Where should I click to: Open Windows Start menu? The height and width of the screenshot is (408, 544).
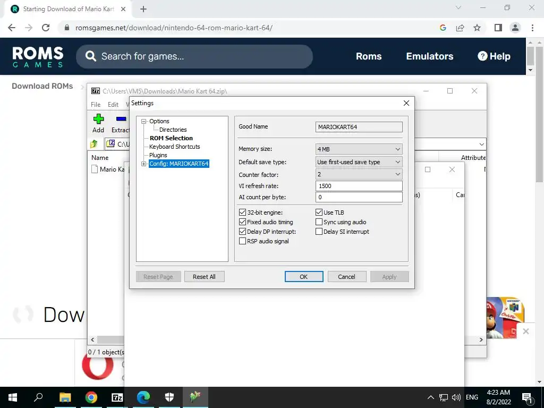coord(13,397)
